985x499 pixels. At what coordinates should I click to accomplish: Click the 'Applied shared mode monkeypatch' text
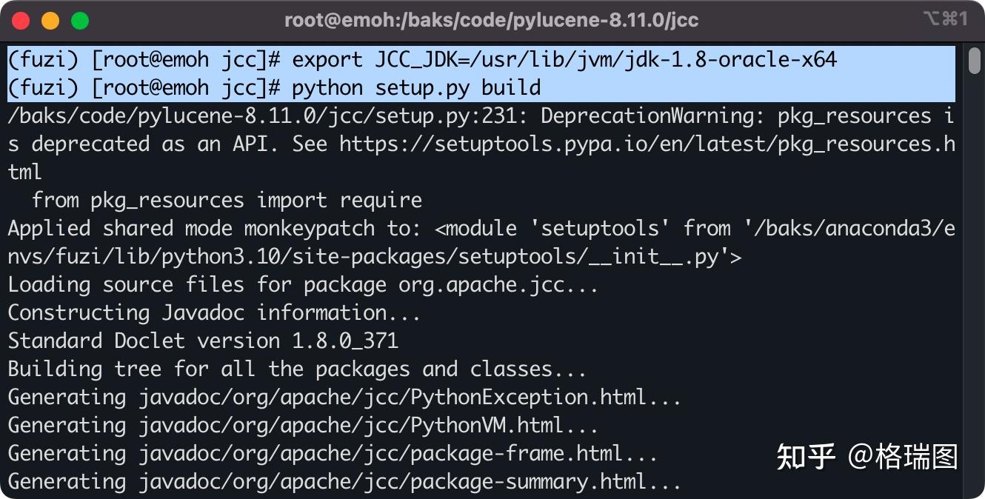[191, 229]
